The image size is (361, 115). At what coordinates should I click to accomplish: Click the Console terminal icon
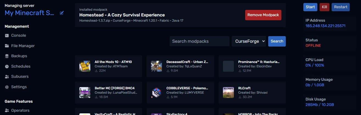tap(7, 36)
